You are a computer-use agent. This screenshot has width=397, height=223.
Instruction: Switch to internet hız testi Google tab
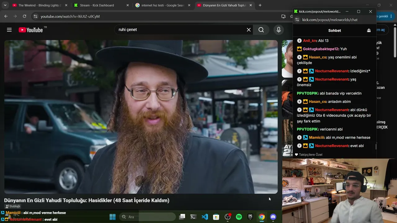pos(163,5)
